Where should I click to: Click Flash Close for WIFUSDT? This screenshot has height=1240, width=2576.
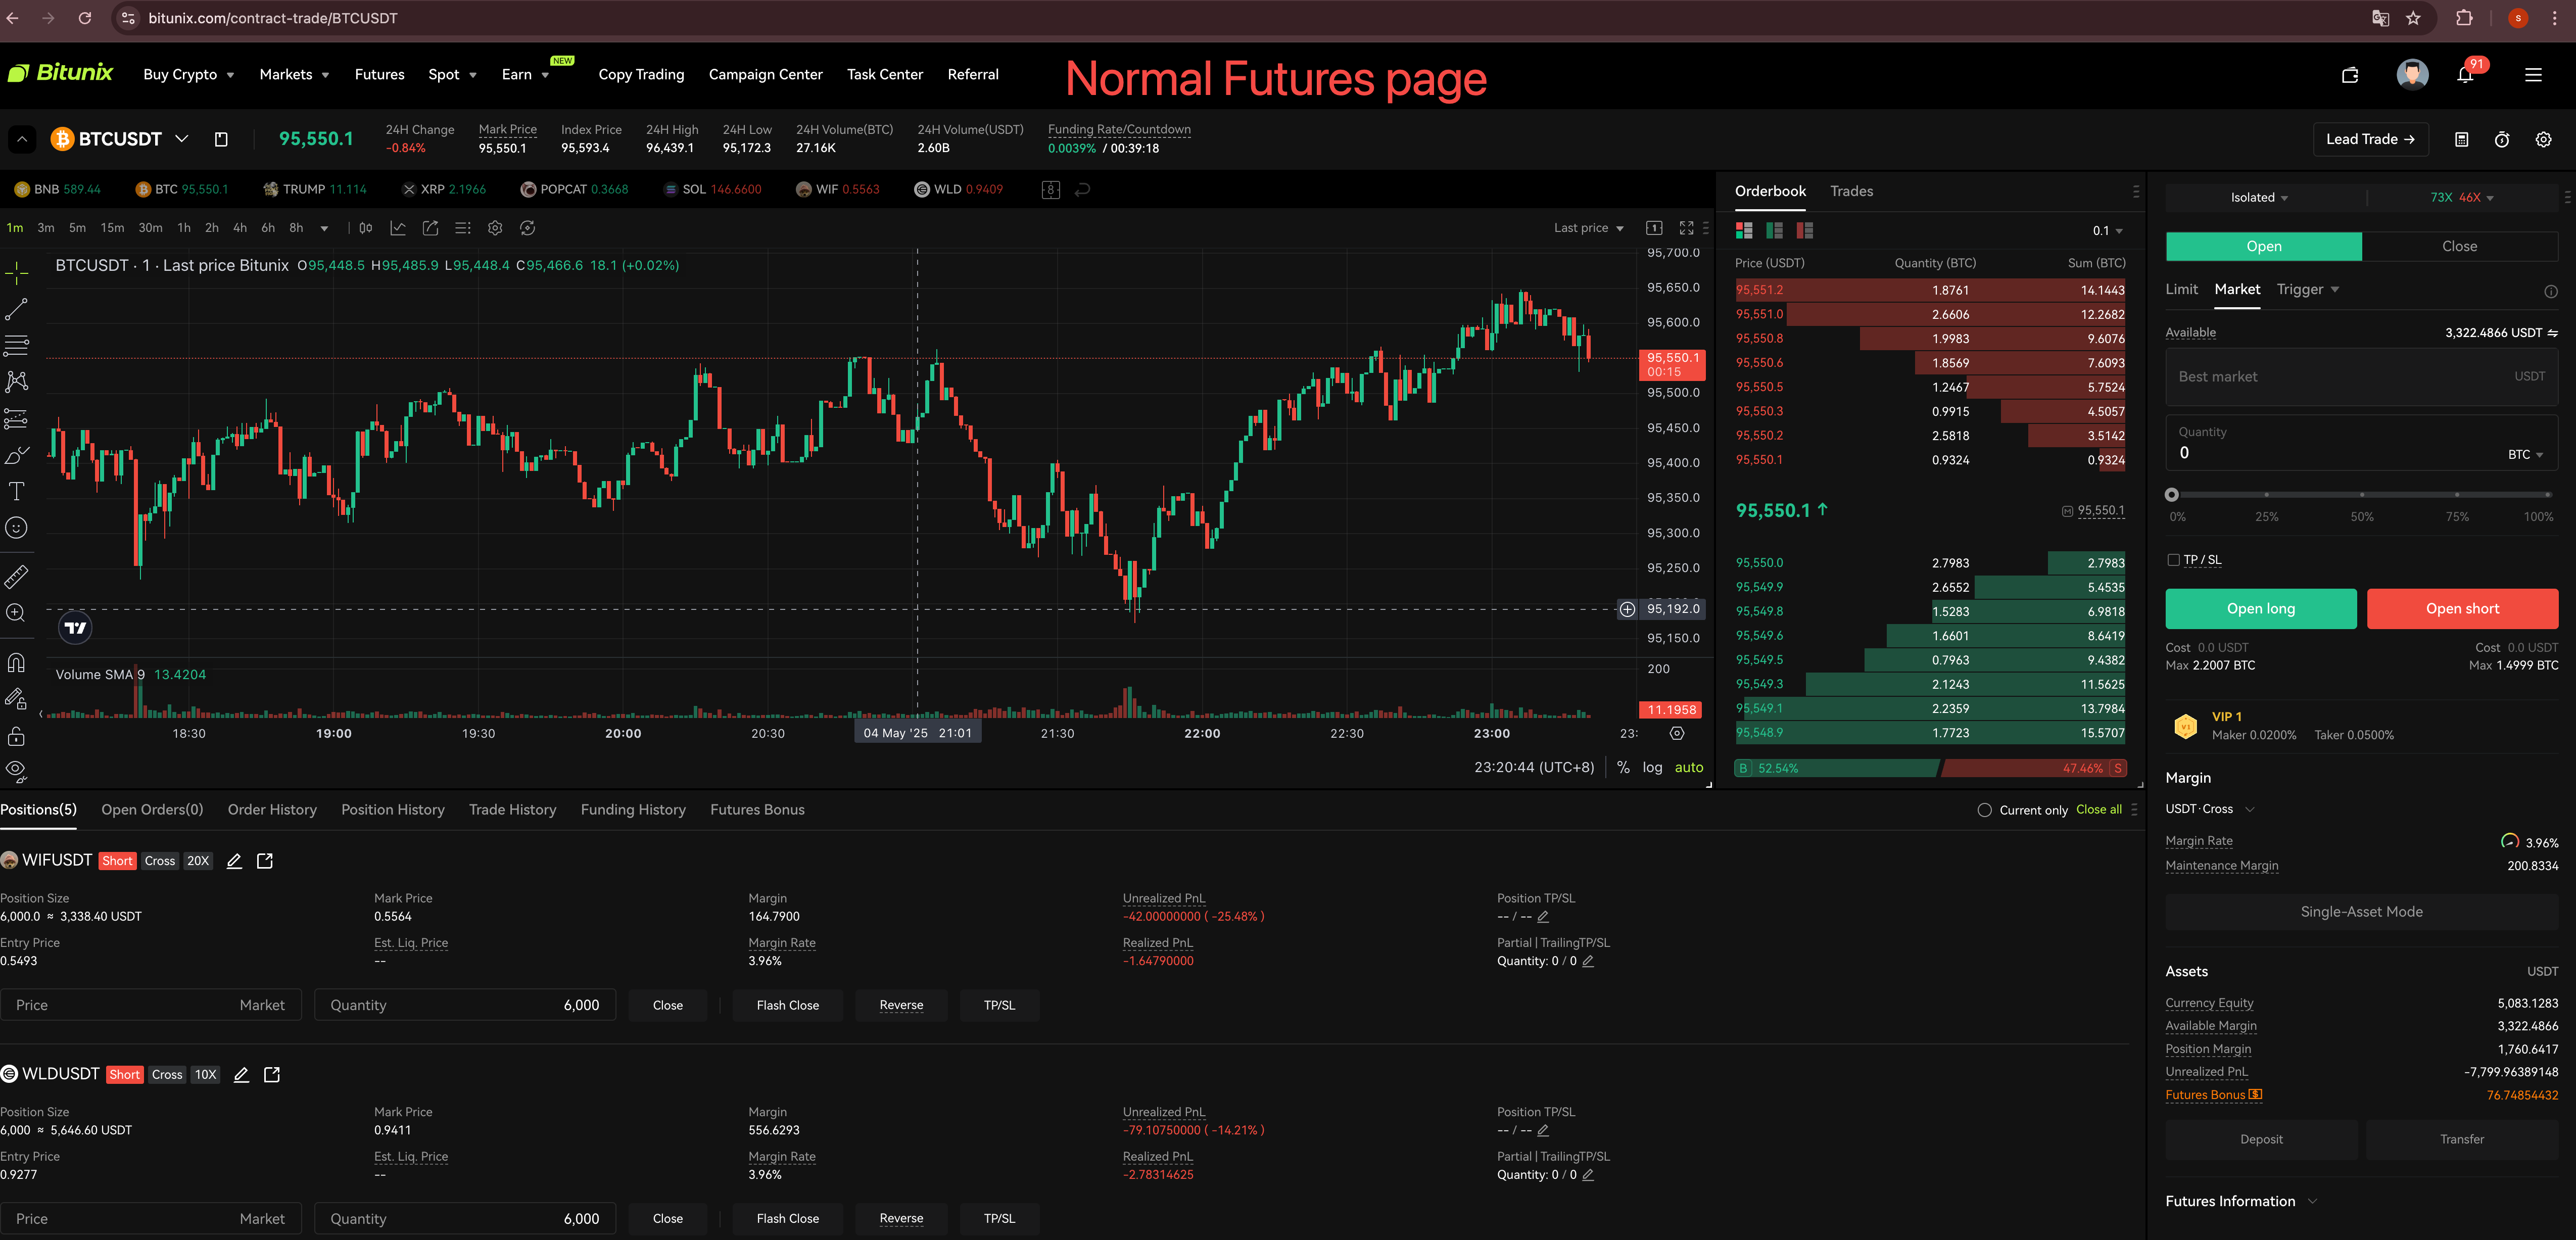tap(787, 1005)
